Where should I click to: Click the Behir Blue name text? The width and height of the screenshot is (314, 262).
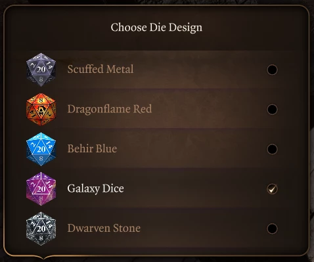[x=92, y=148]
